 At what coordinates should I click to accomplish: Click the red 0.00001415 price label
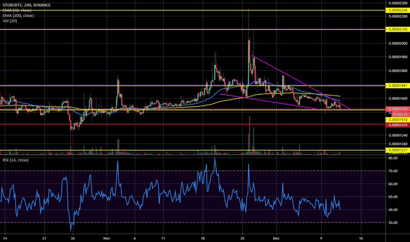click(398, 125)
